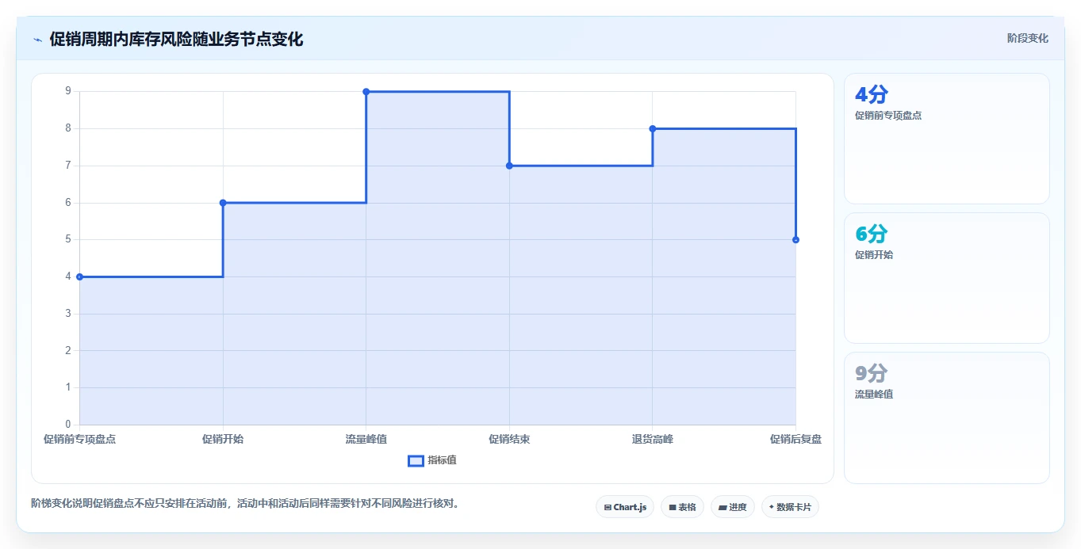Click the lightning icon beside the title
Viewport: 1081px width, 549px height.
pos(37,39)
